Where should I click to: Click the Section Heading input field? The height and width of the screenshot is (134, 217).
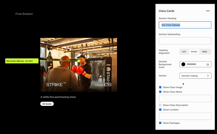[x=185, y=25]
